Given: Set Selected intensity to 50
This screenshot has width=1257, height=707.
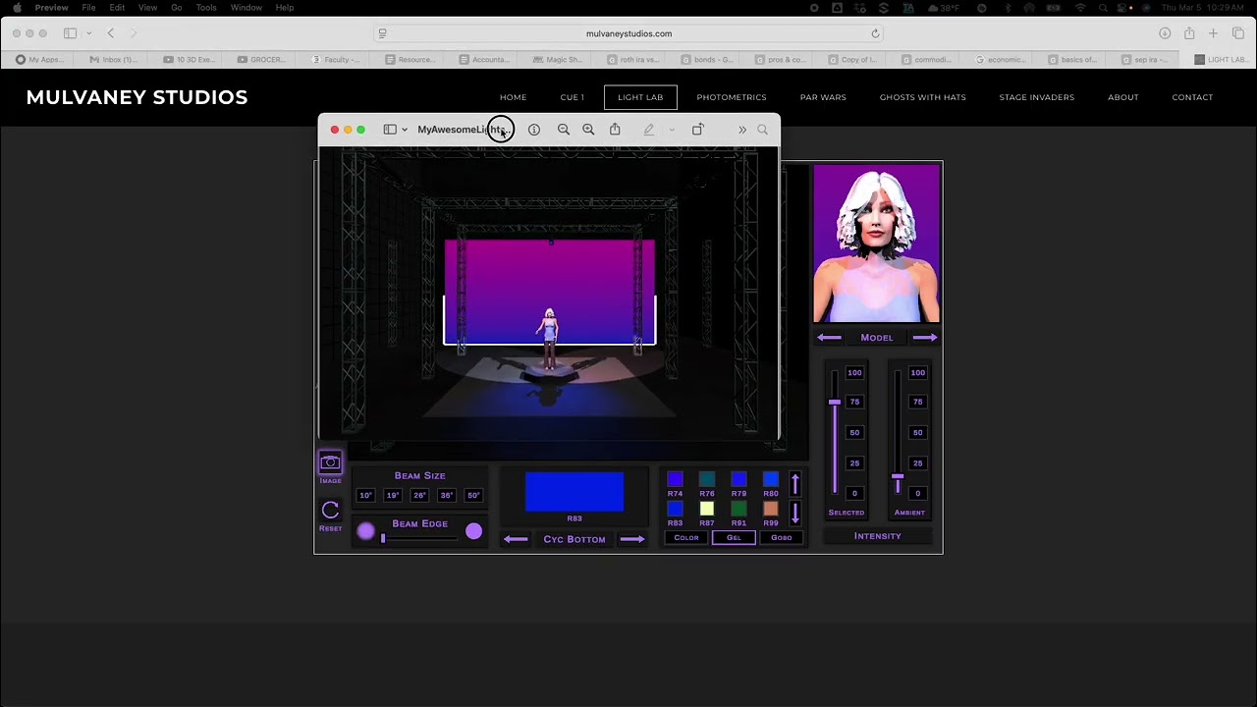Looking at the screenshot, I should pos(854,433).
